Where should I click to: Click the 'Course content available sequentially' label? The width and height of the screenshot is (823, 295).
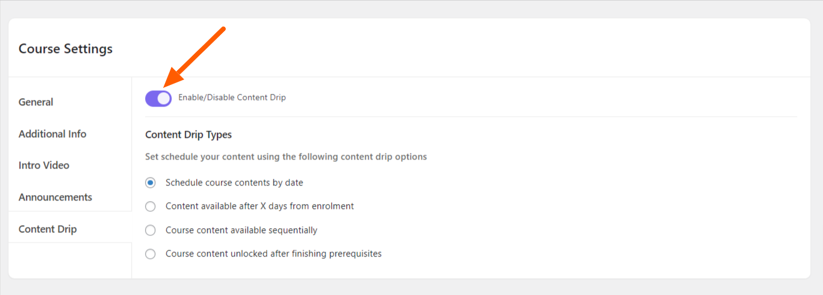pyautogui.click(x=241, y=230)
